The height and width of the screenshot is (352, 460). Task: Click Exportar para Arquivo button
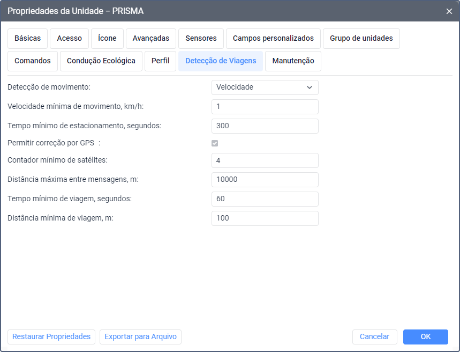(140, 337)
